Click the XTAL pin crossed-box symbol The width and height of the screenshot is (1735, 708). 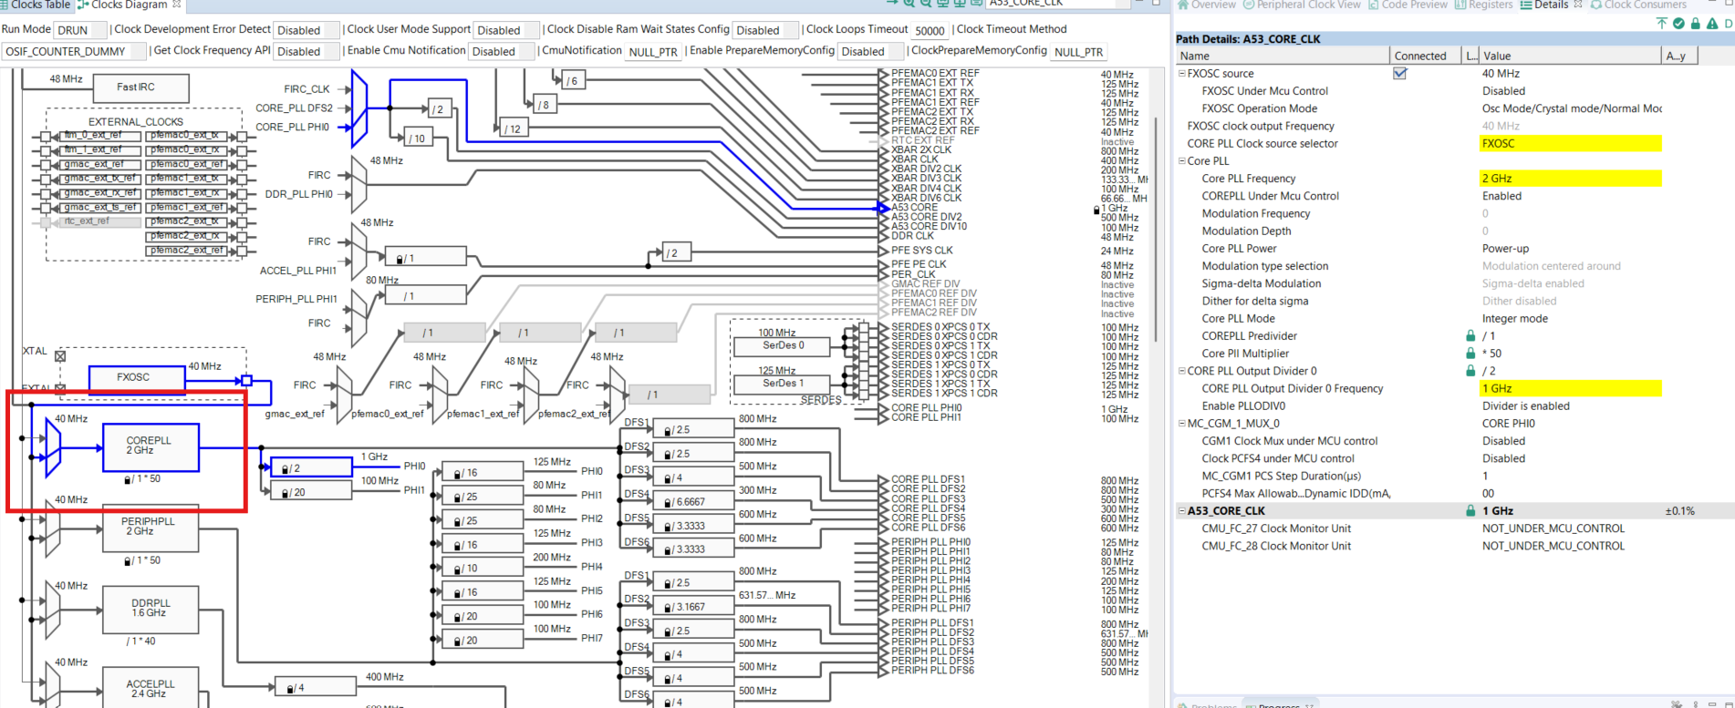coord(60,356)
